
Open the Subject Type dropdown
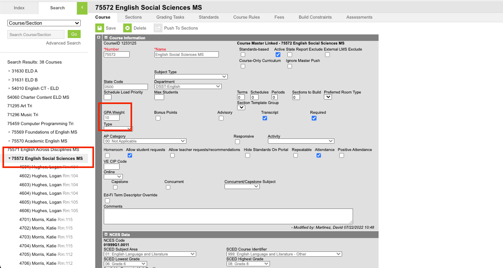(191, 77)
